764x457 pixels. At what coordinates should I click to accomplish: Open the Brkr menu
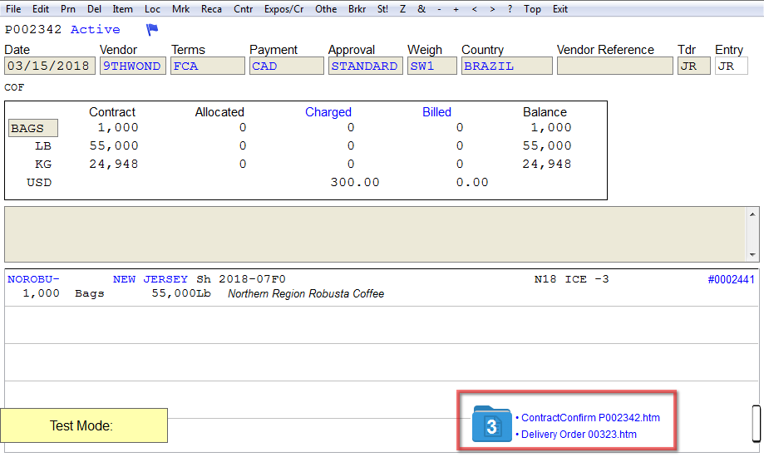357,9
